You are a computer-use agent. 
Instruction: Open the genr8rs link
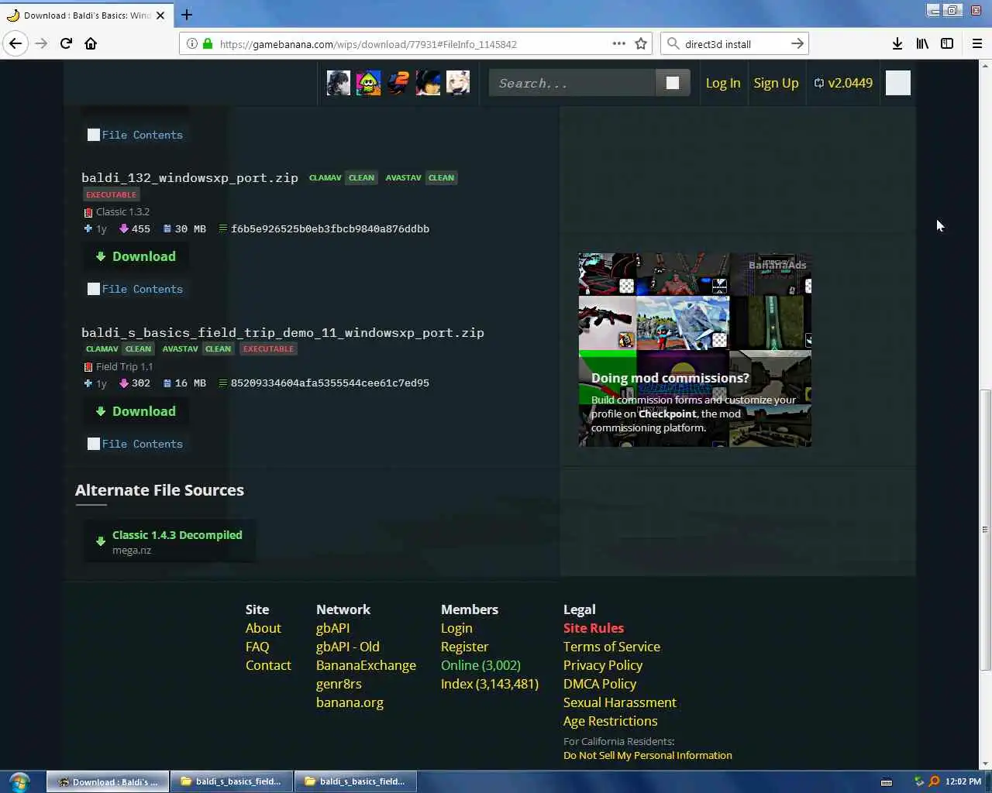(339, 684)
